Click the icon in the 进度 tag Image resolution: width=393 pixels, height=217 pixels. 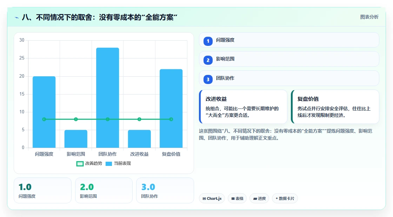point(255,198)
